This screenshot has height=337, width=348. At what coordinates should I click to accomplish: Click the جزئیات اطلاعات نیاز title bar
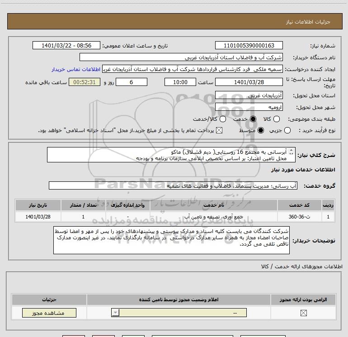175,22
